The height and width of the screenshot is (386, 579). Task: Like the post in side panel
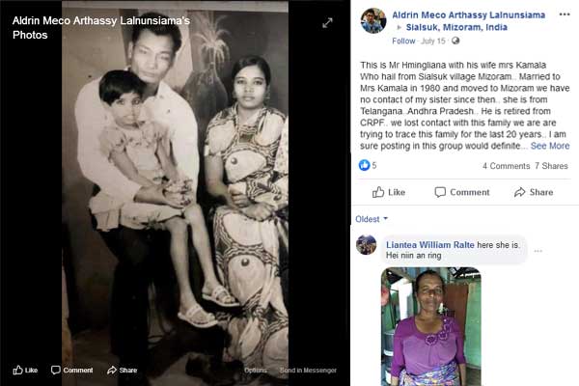[x=389, y=192]
